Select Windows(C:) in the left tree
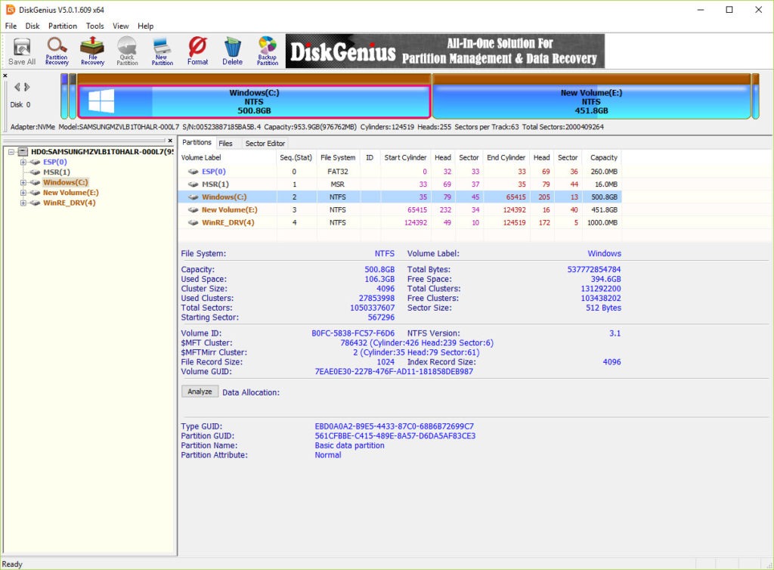The width and height of the screenshot is (774, 570). click(x=66, y=183)
